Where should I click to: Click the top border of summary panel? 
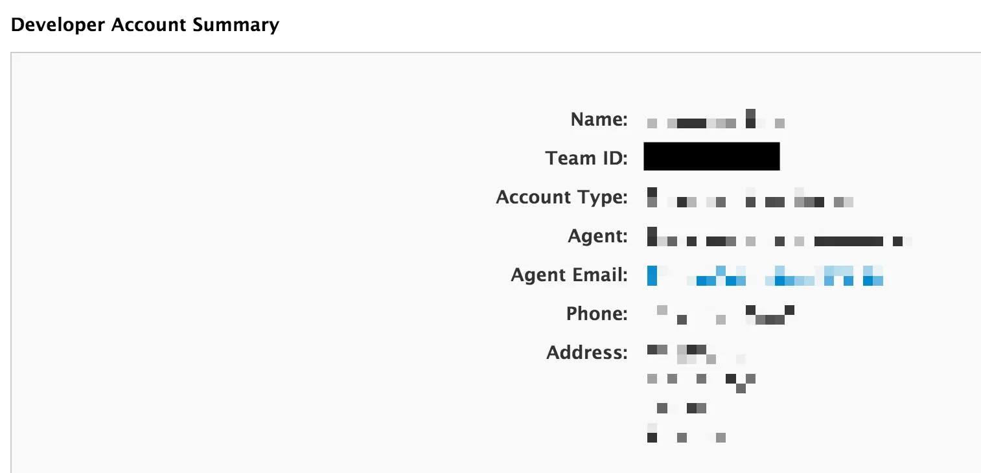(x=496, y=52)
